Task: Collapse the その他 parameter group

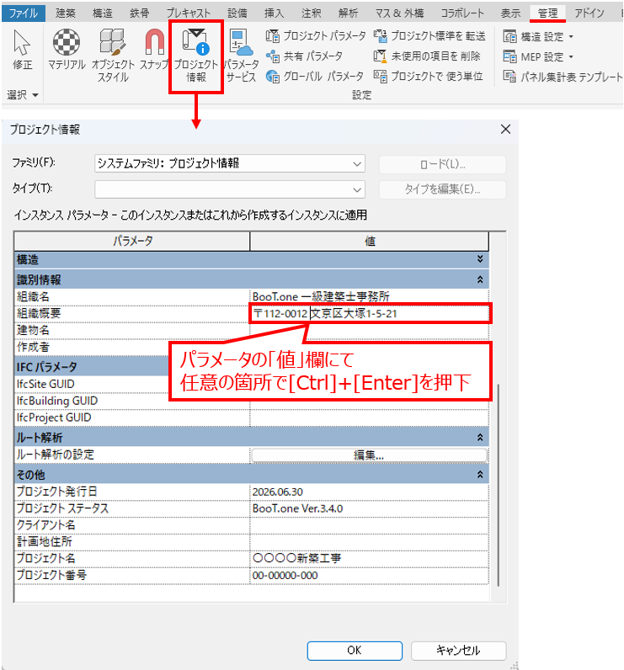Action: (x=480, y=475)
